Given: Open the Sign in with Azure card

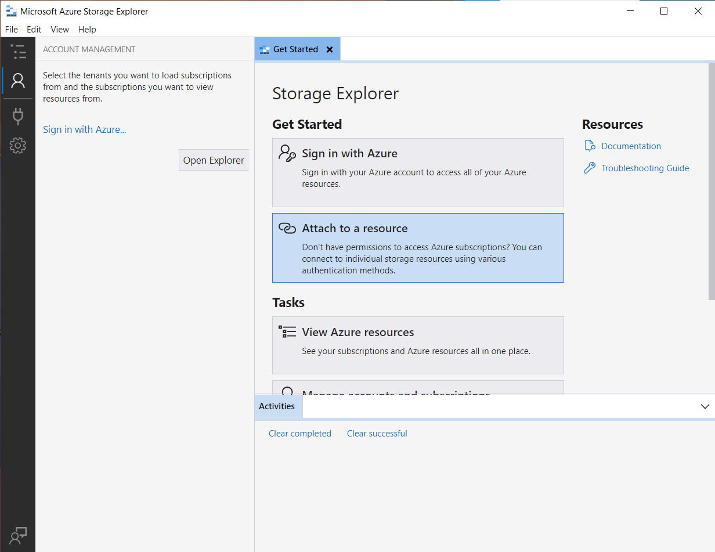Looking at the screenshot, I should pos(418,172).
